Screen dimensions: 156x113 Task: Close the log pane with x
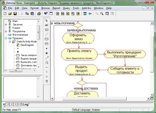pos(4,104)
